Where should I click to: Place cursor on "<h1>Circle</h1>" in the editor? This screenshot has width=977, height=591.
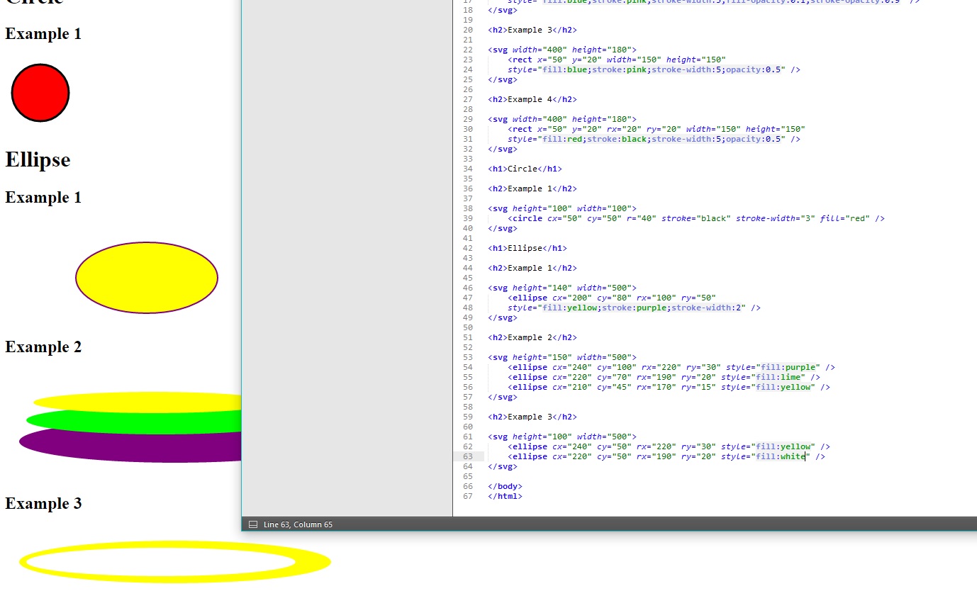[525, 169]
